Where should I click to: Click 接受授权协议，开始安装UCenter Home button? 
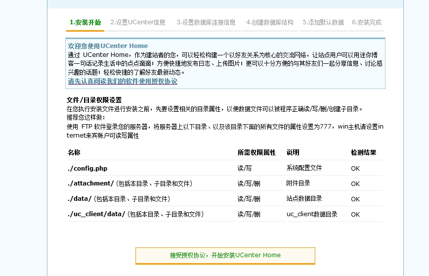225,255
